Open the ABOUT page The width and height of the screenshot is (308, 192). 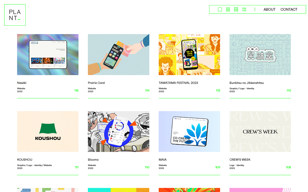point(269,9)
